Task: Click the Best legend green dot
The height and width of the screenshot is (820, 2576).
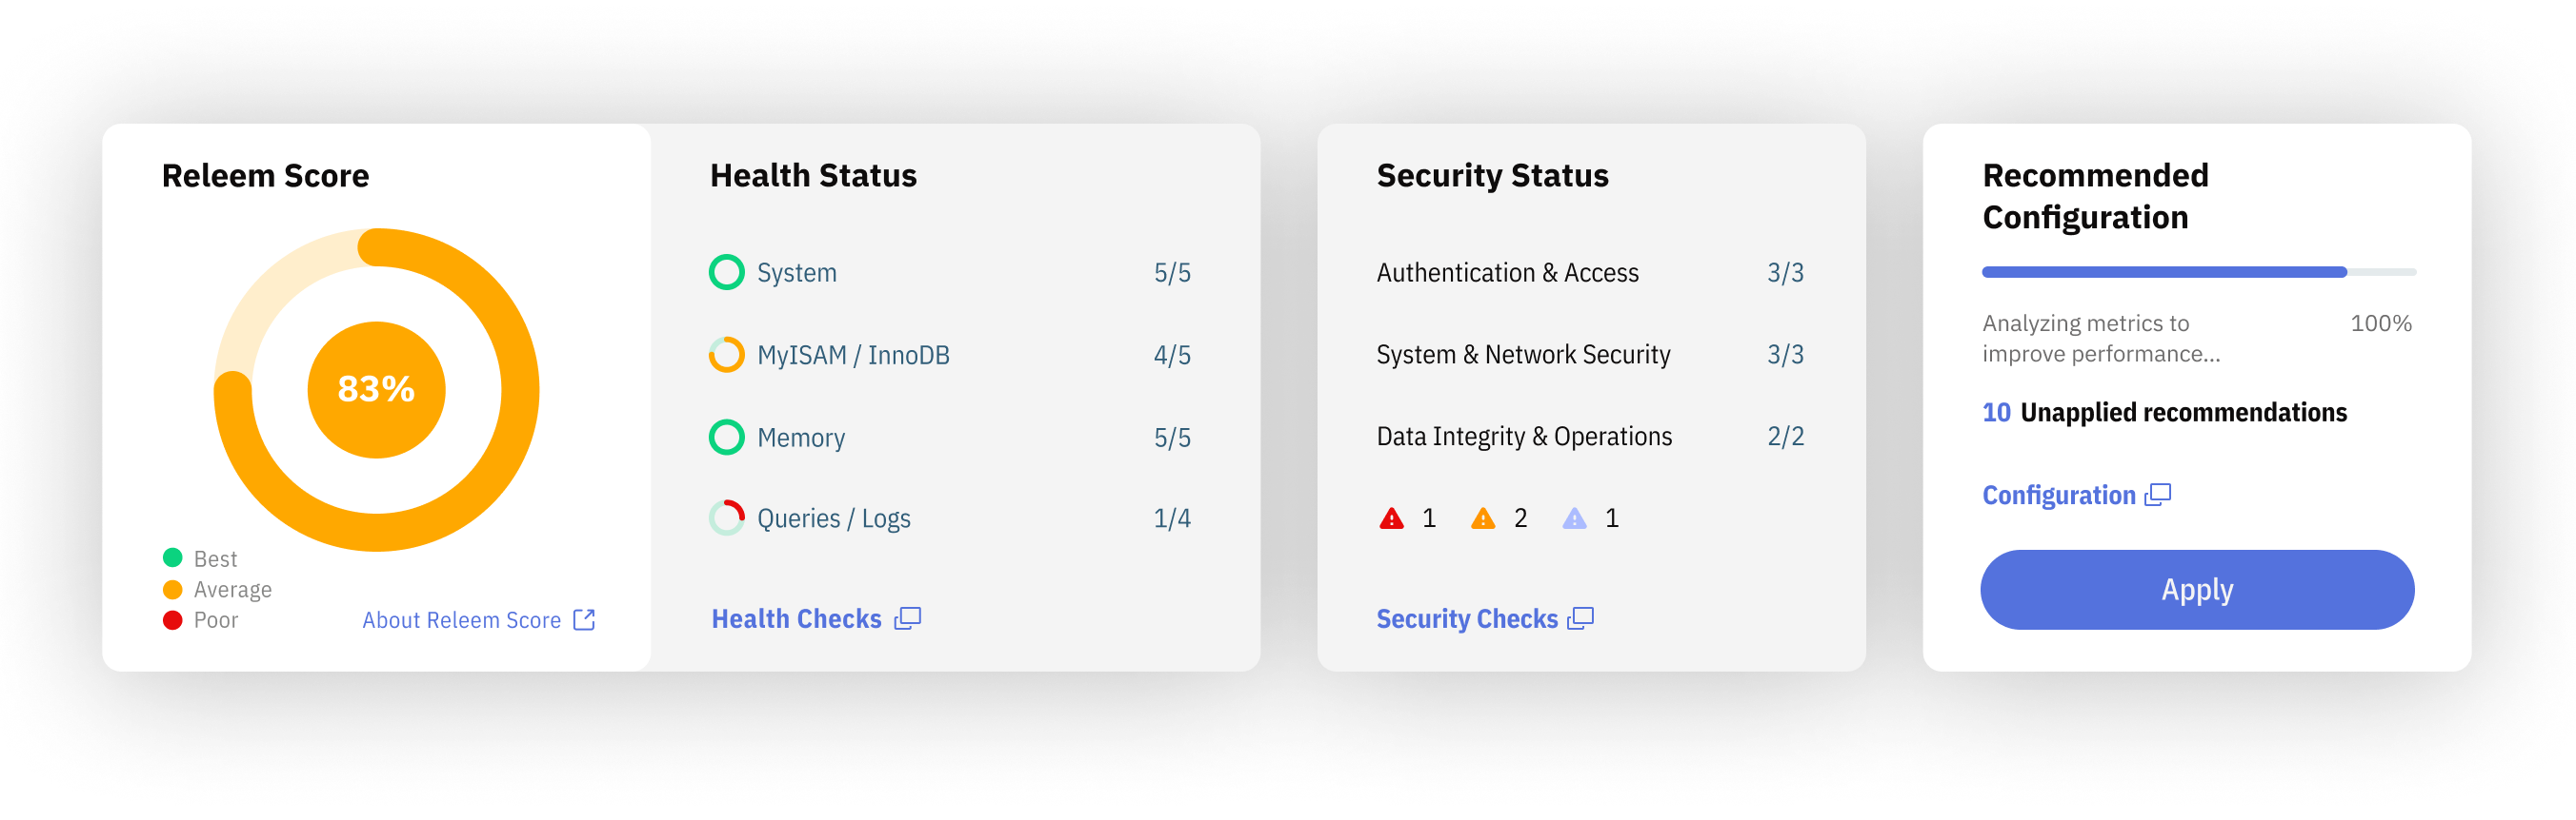Action: (x=172, y=558)
